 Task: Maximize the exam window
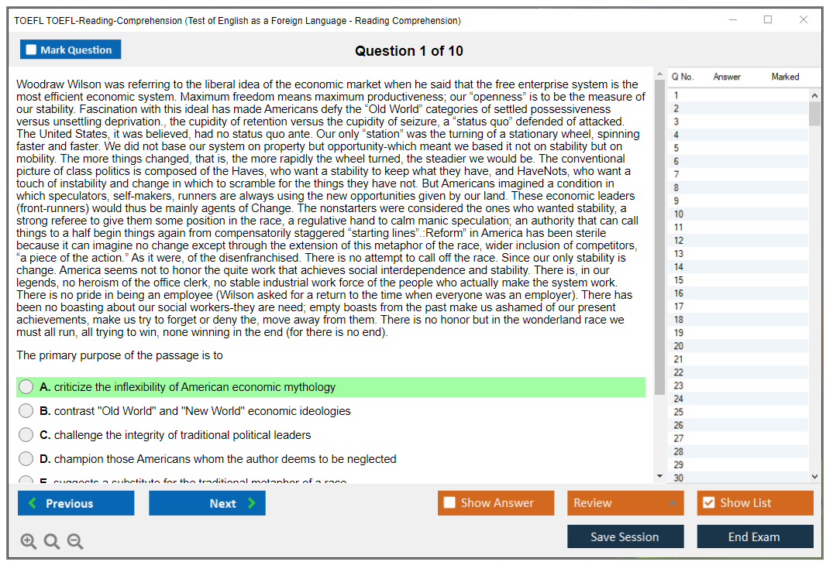coord(768,20)
